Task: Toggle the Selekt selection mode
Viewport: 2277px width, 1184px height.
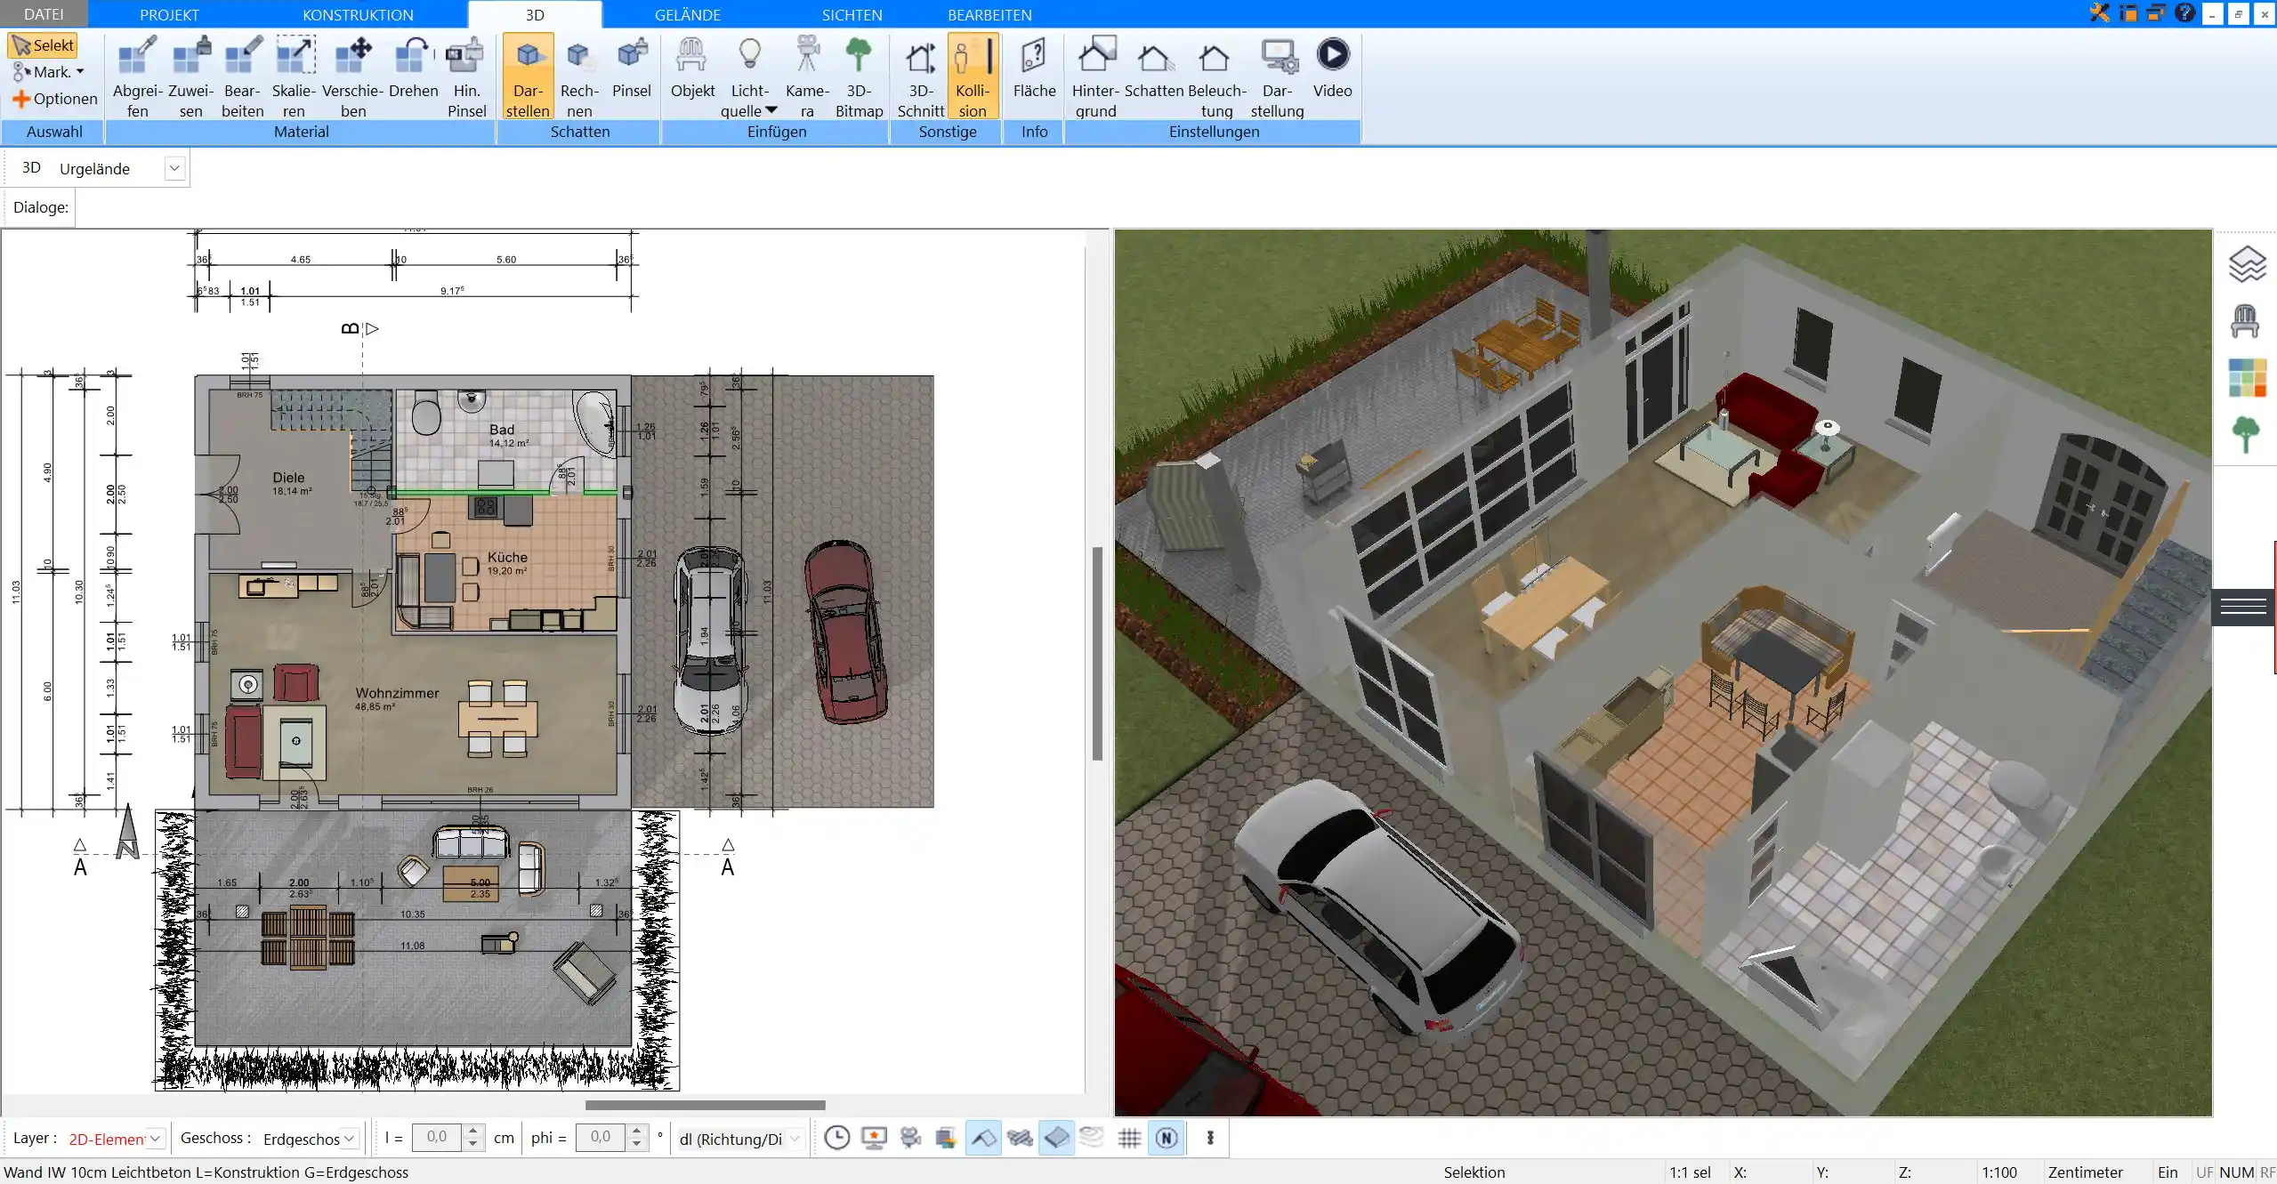Action: [43, 45]
